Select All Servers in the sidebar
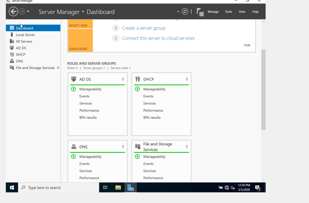309x203 pixels. (x=33, y=41)
